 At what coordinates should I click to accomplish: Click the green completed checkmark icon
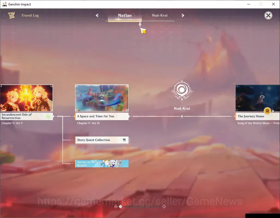pyautogui.click(x=48, y=116)
